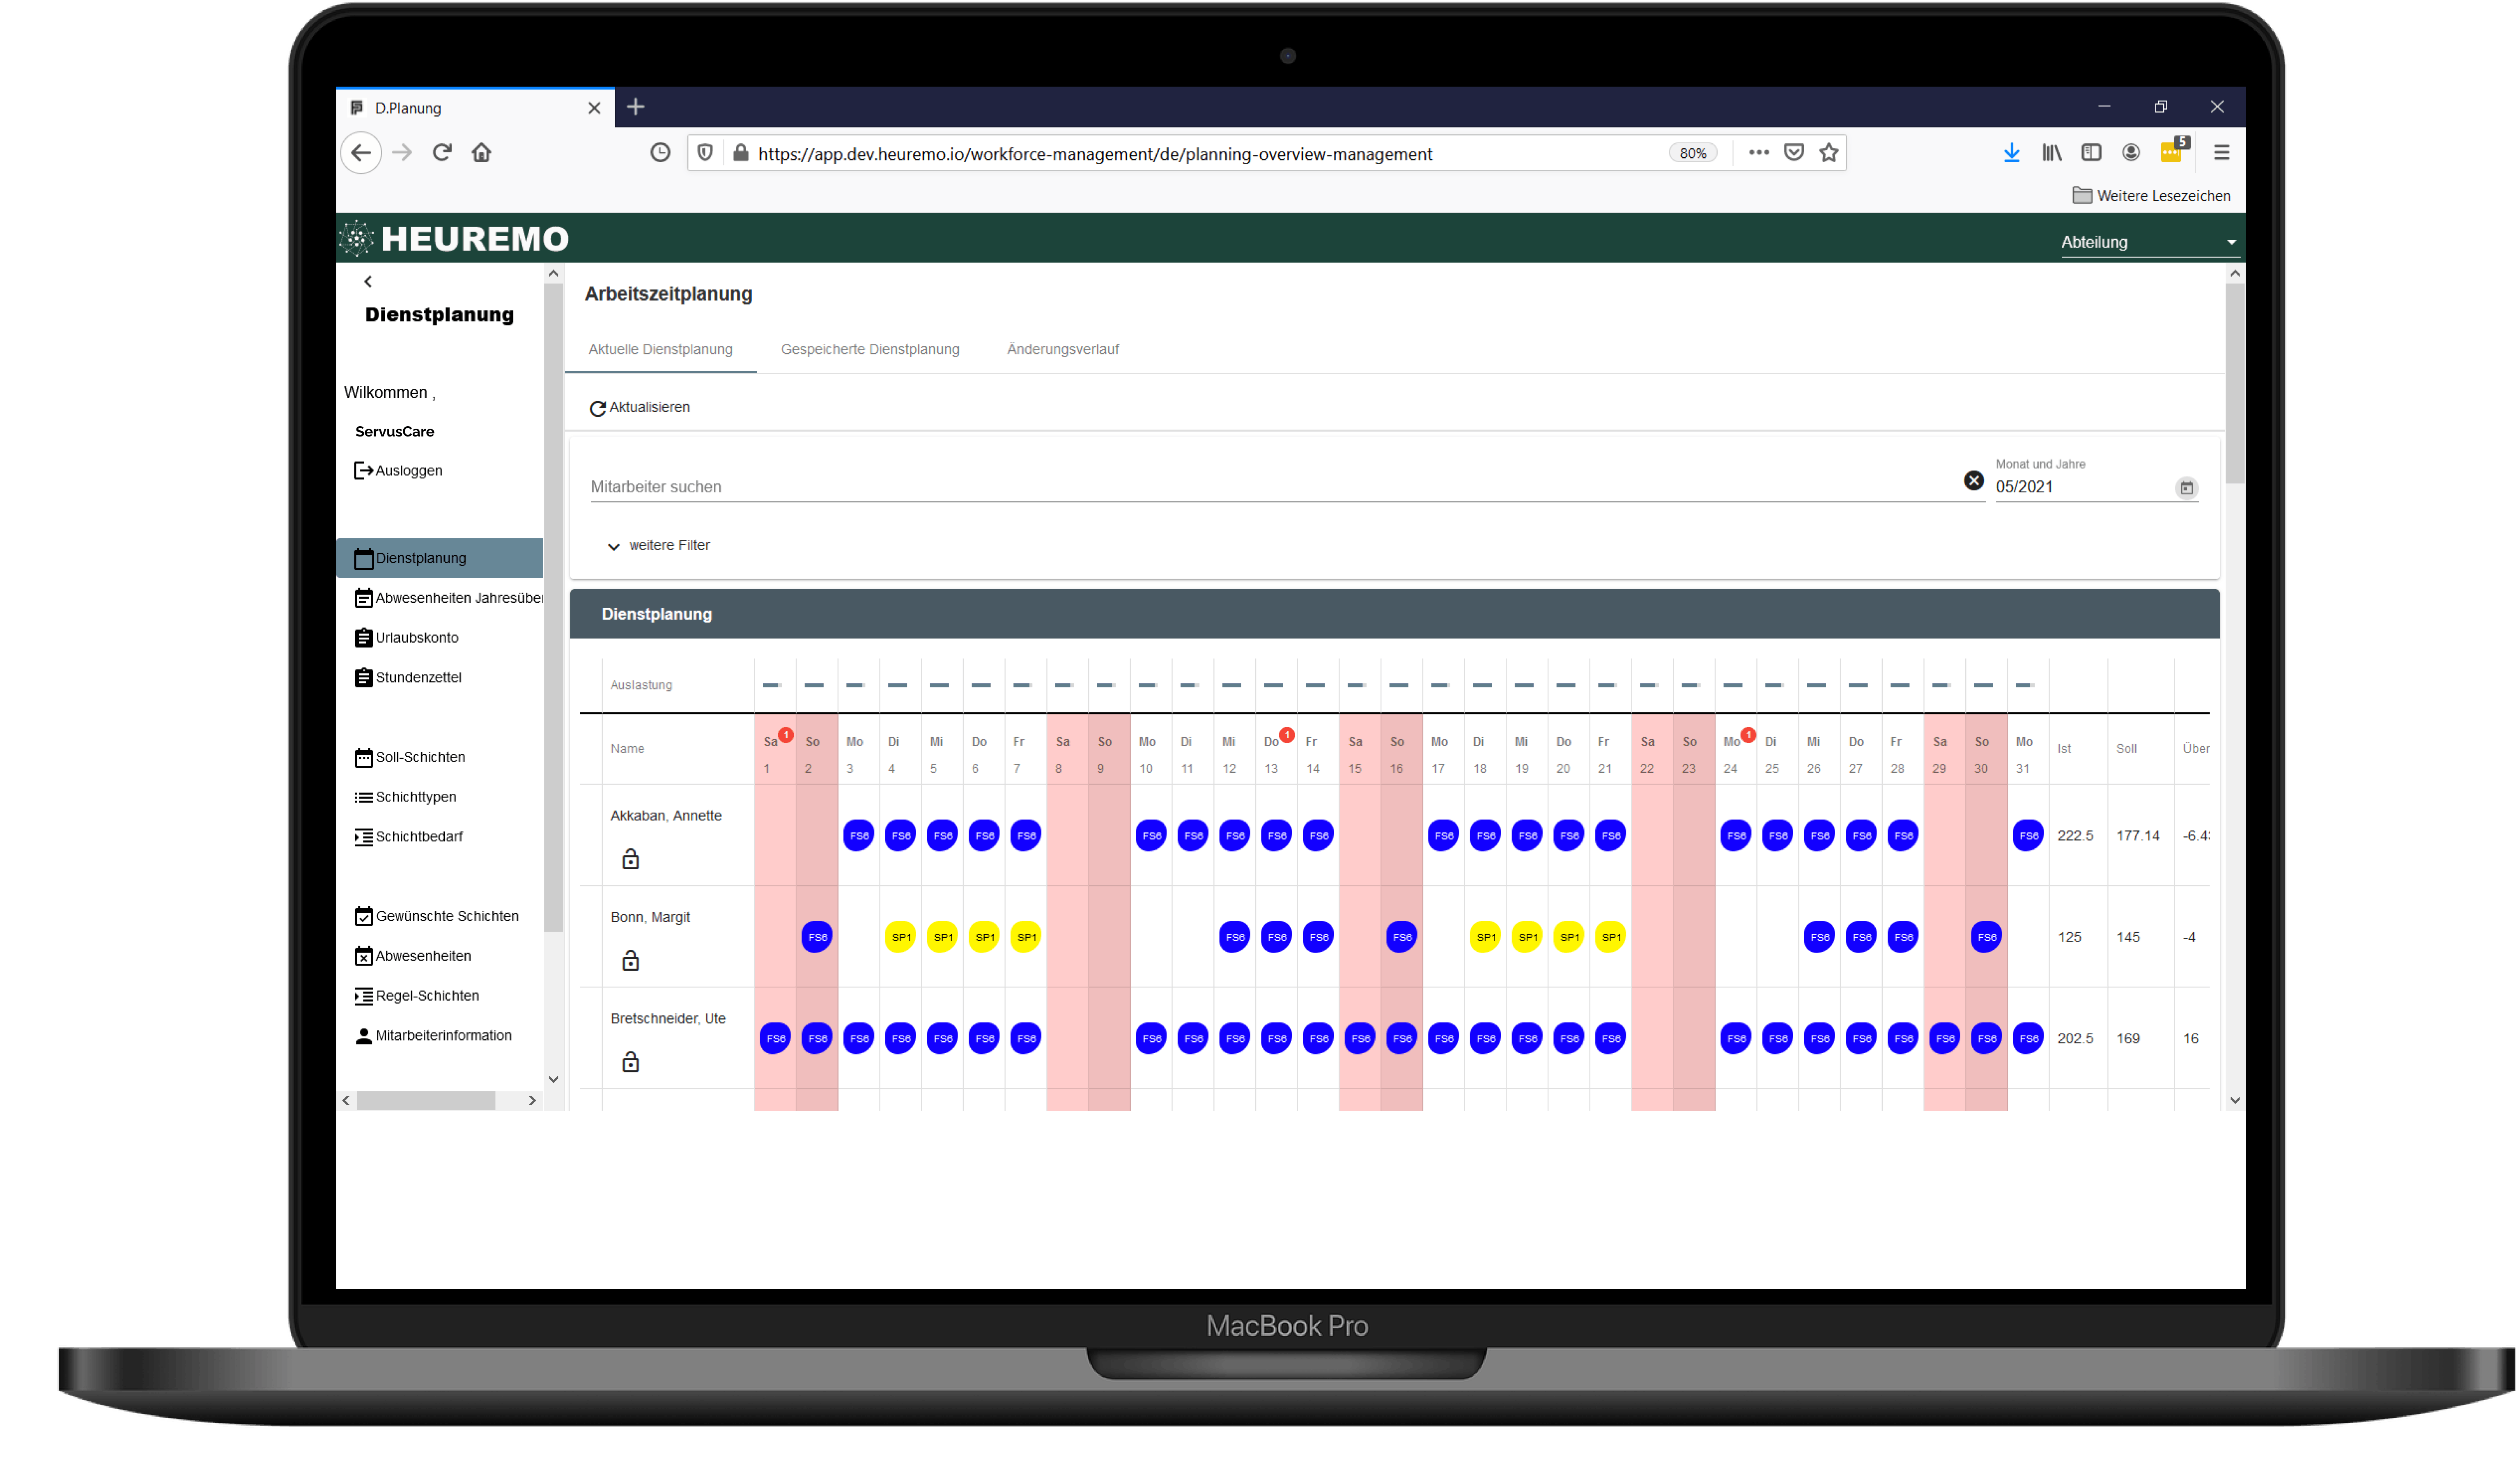
Task: Open the Abteilung dropdown
Action: (2148, 242)
